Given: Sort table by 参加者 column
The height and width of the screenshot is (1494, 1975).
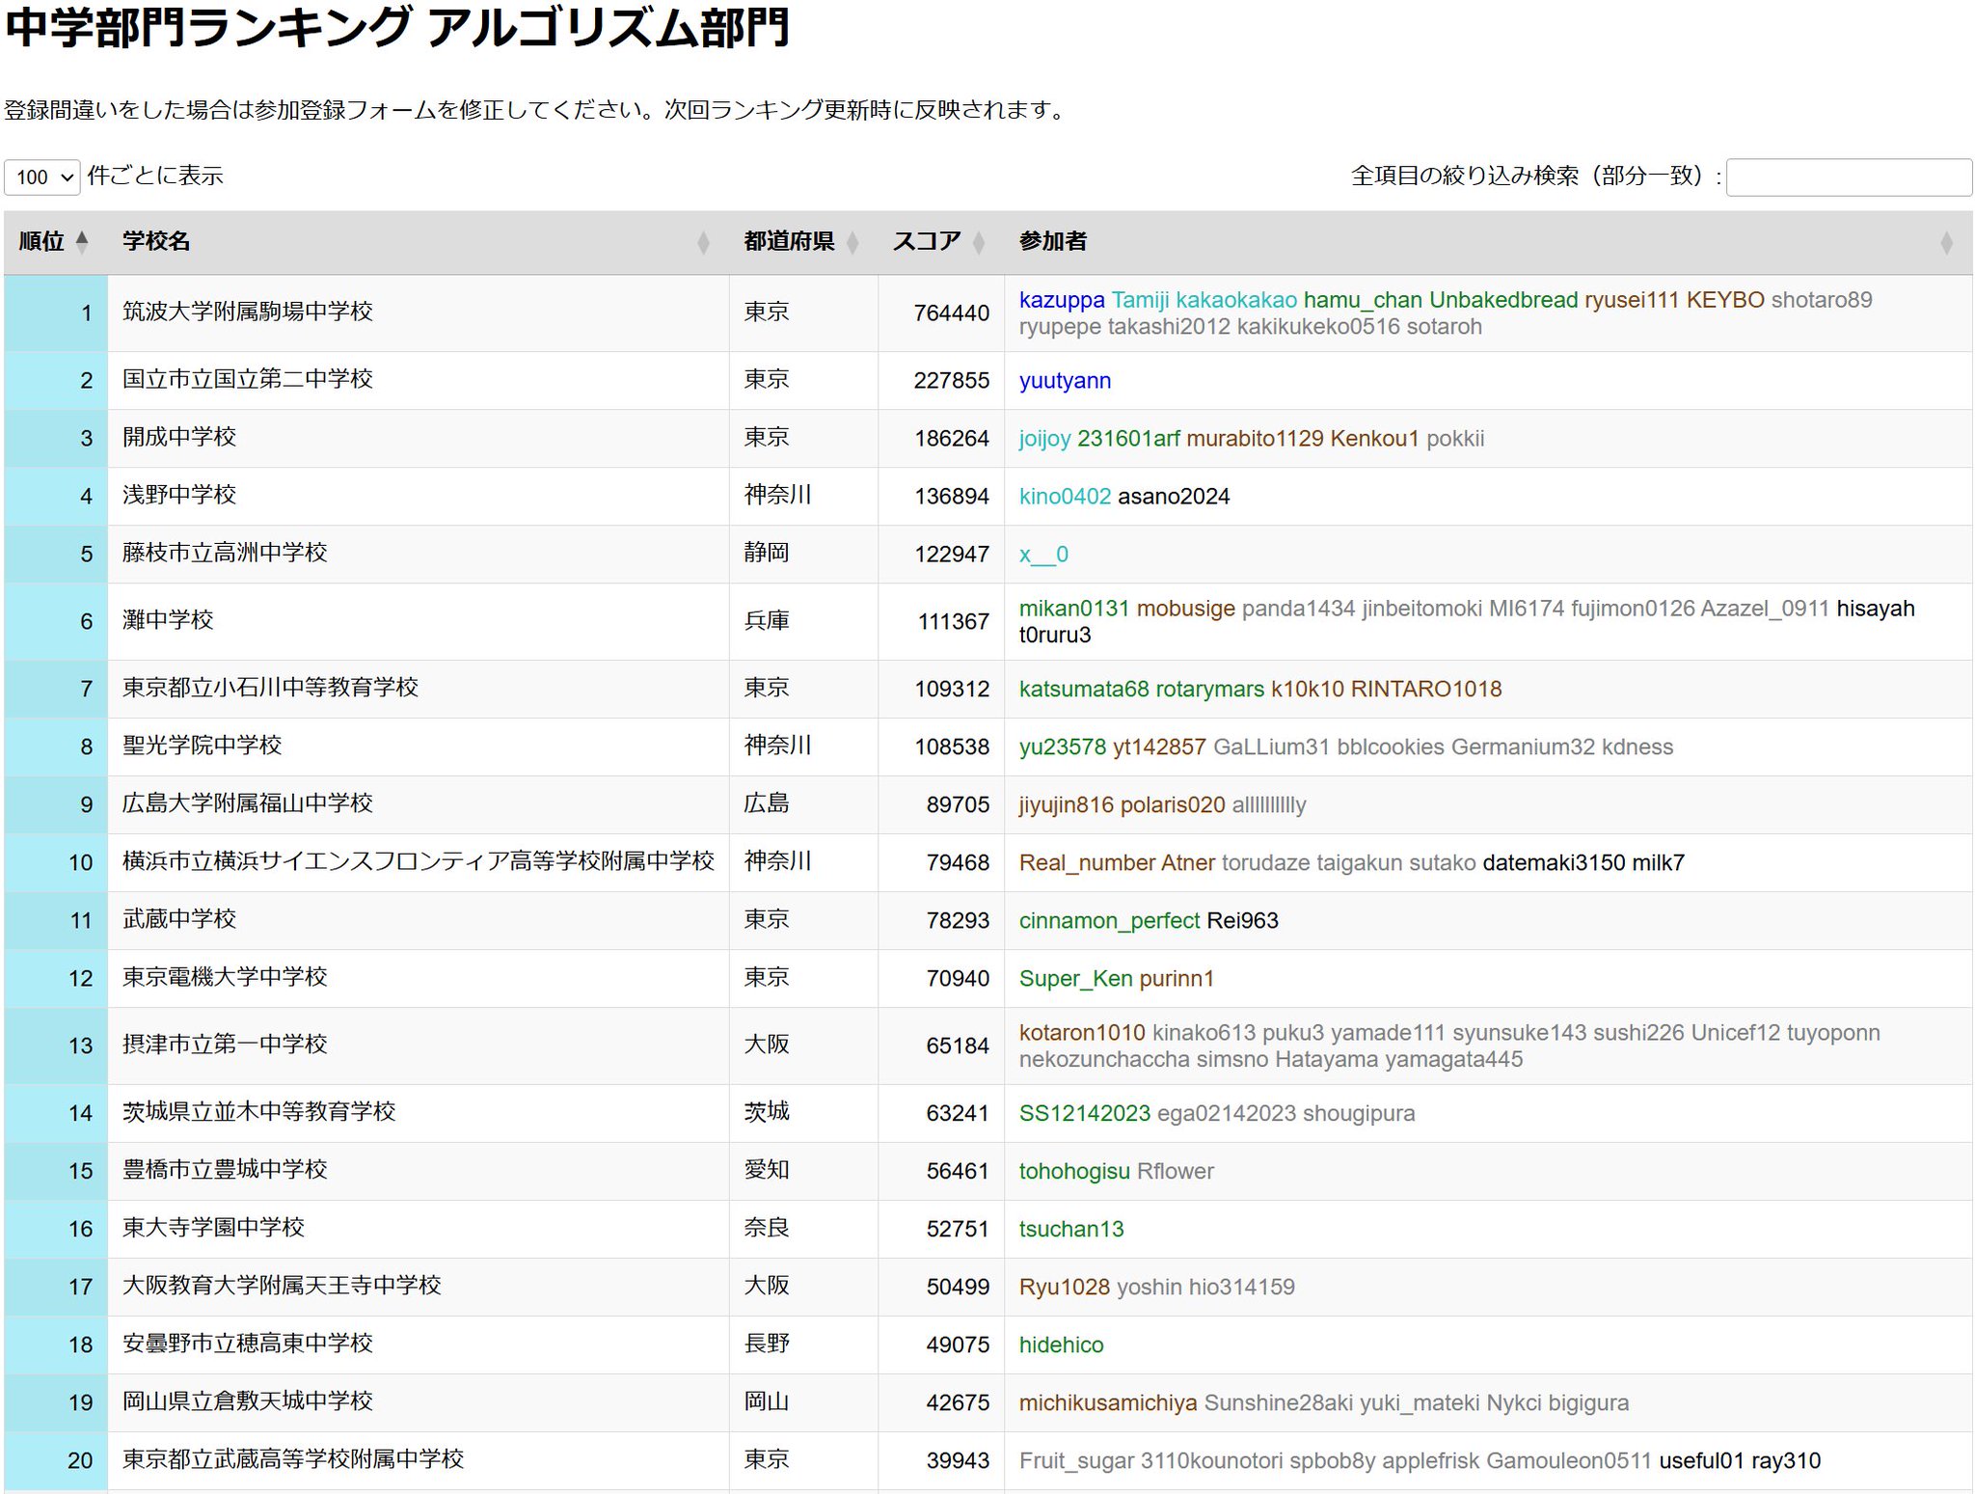Looking at the screenshot, I should [1488, 241].
